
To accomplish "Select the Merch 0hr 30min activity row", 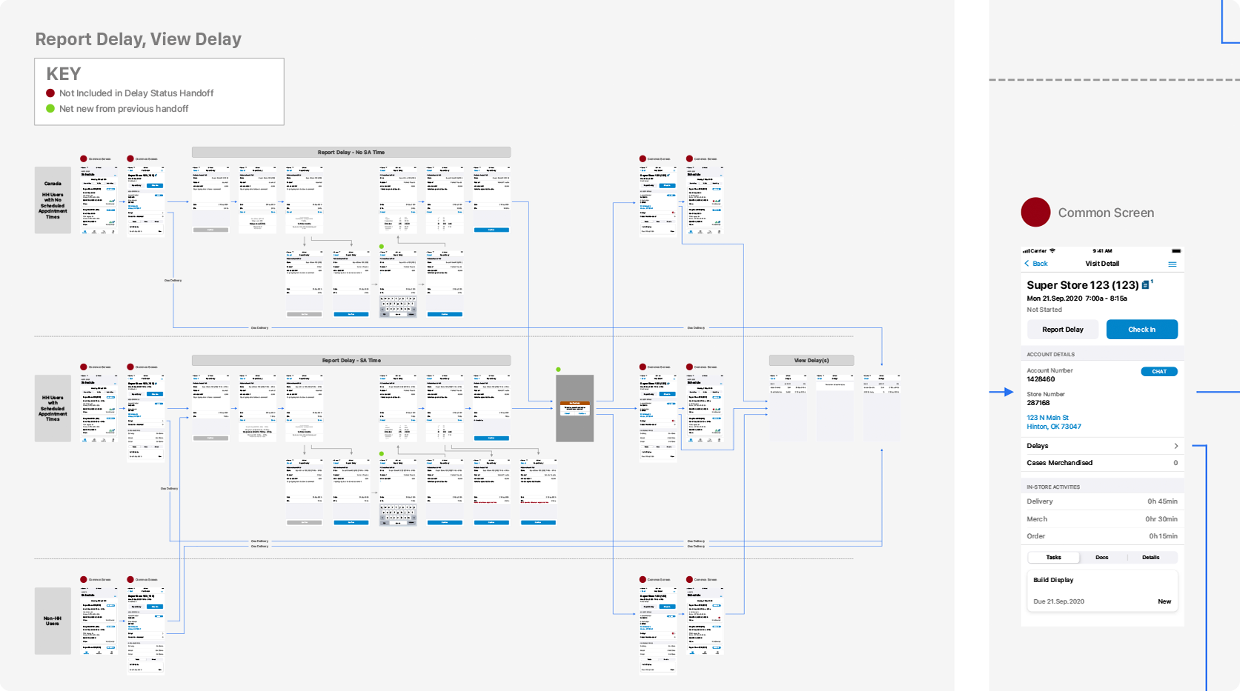I will pos(1102,519).
